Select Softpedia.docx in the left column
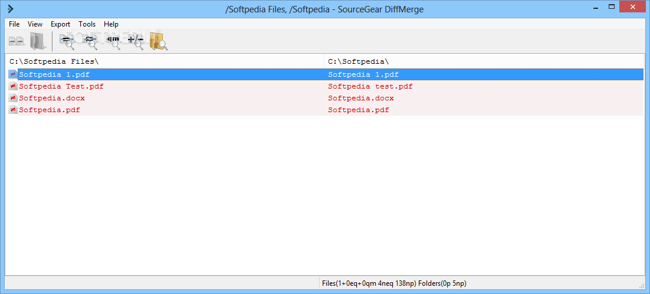 [52, 98]
